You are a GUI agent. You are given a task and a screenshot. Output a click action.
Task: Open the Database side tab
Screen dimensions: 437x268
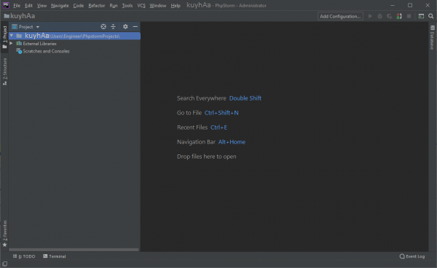(x=432, y=38)
